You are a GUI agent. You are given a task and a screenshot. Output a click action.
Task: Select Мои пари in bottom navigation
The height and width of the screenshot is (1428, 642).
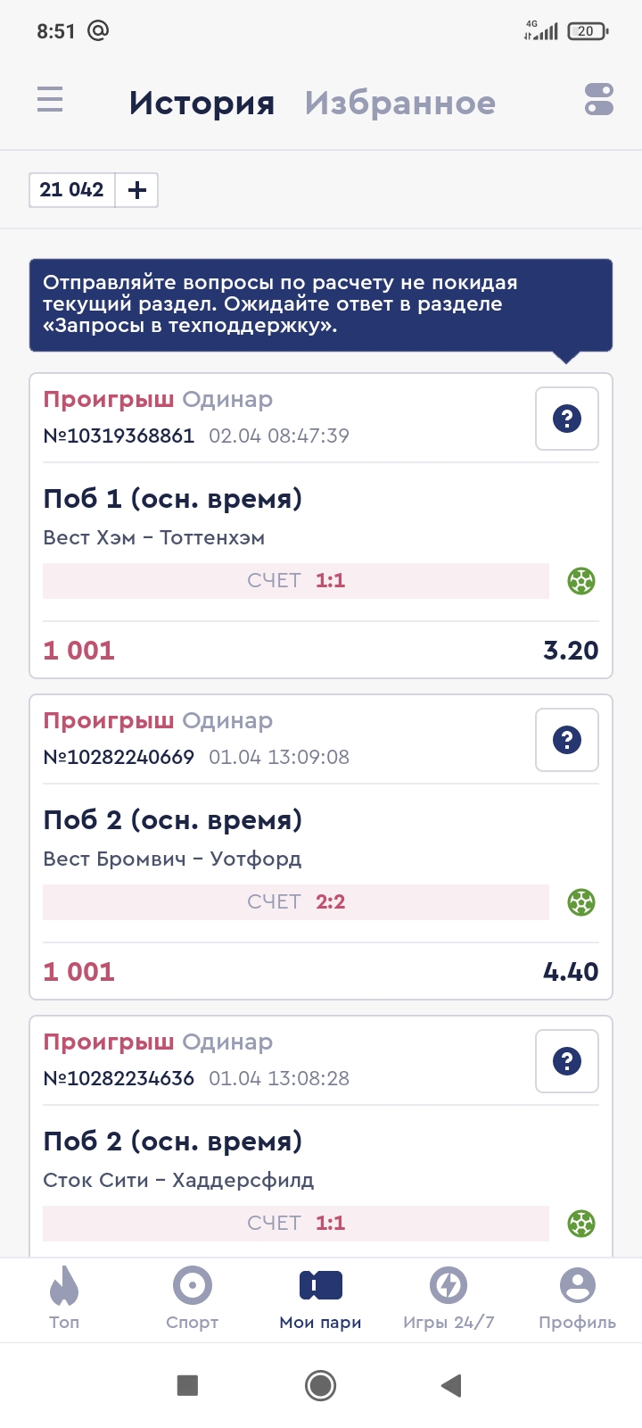click(321, 1299)
